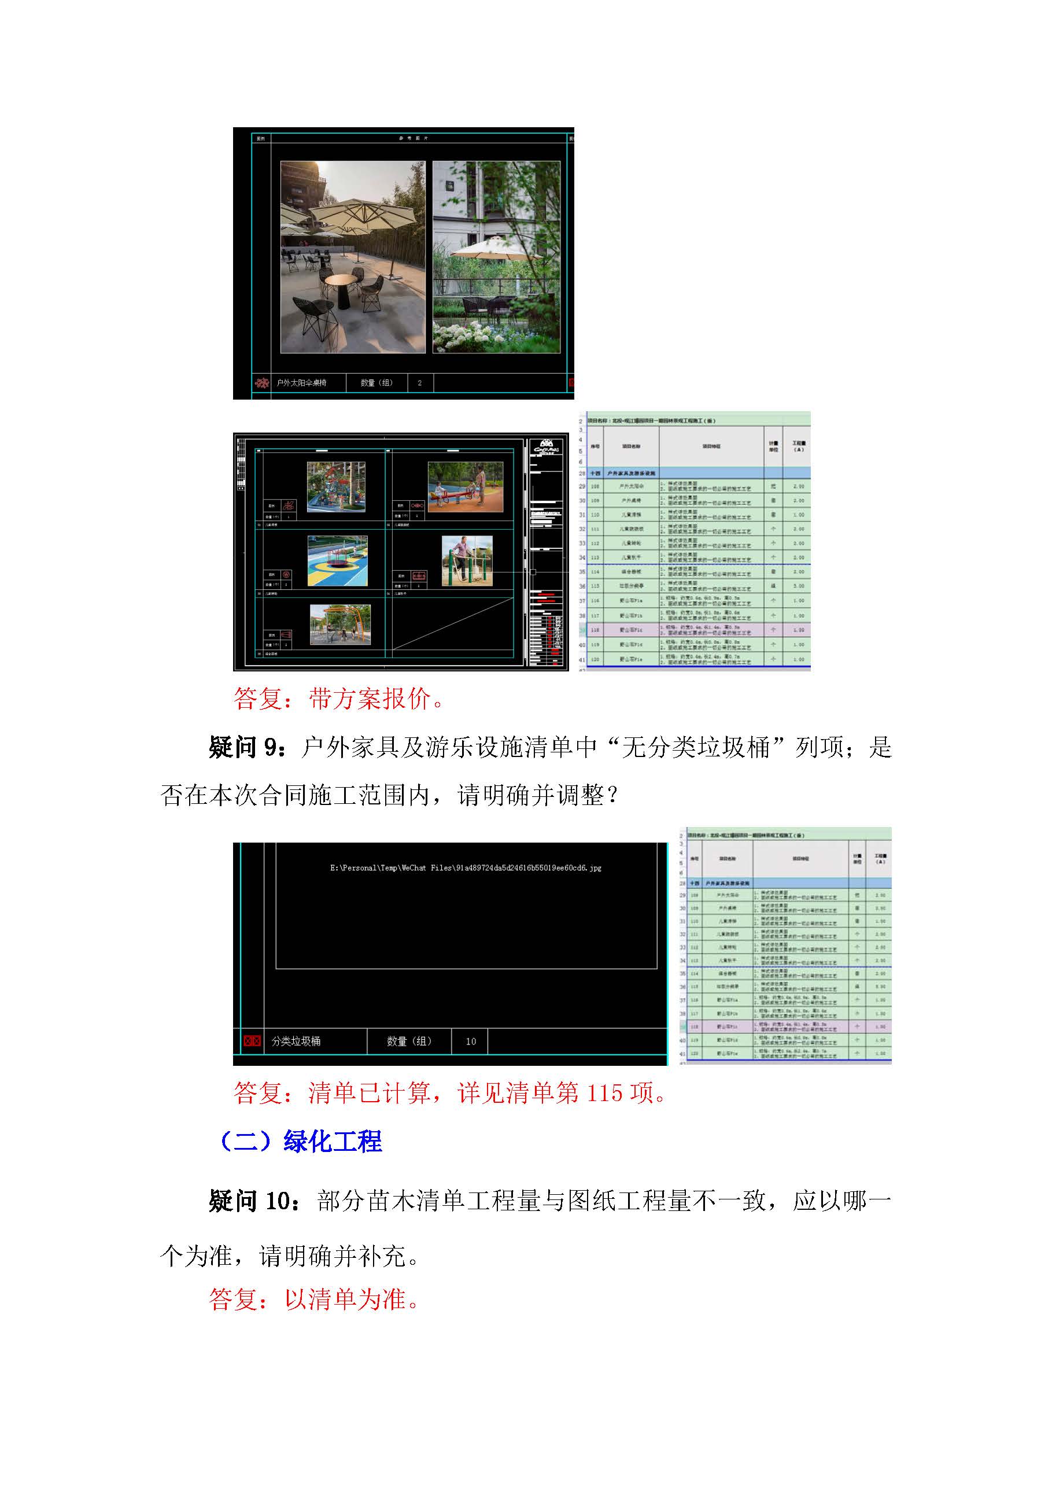Click the red flower symbol beside 户外太阳伞桌椅

[262, 382]
